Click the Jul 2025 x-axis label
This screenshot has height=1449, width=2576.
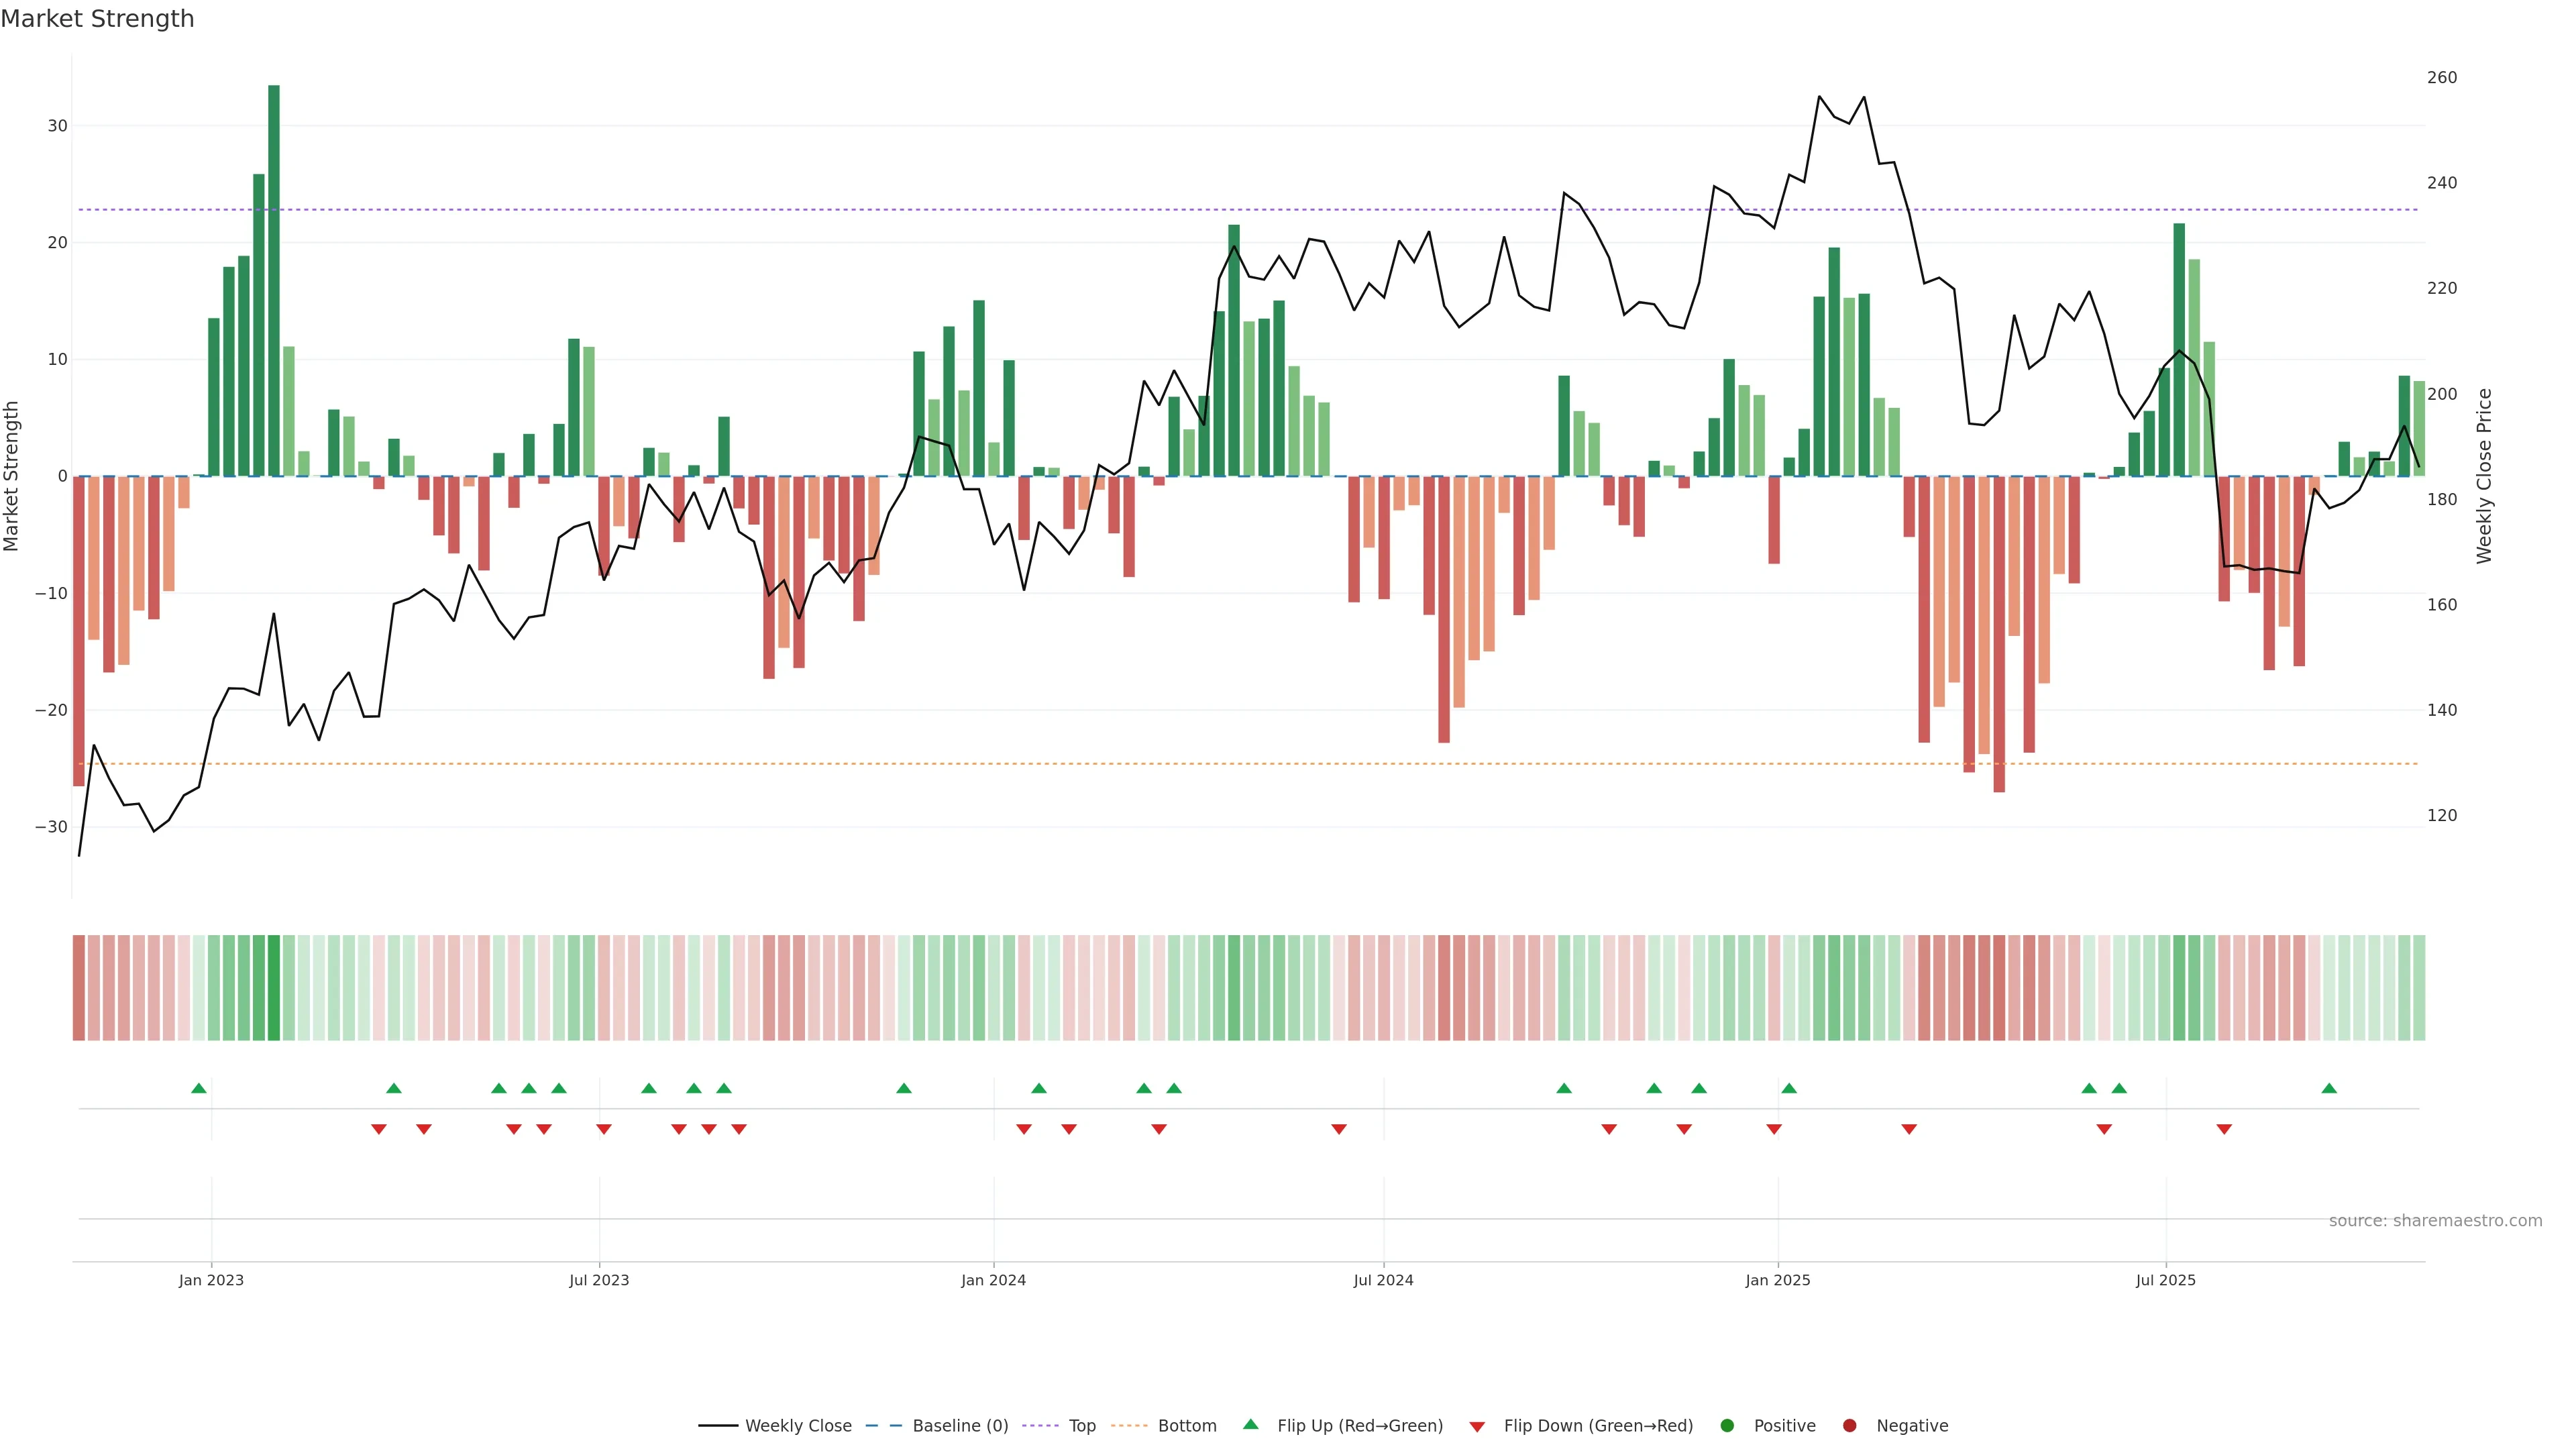pos(2165,1280)
